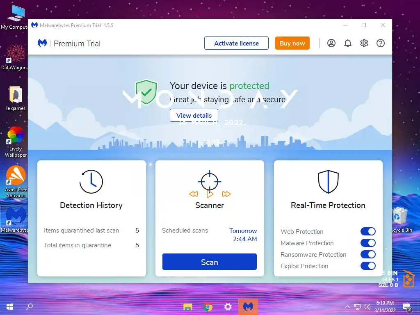Image resolution: width=420 pixels, height=315 pixels.
Task: Open the notifications bell
Action: [348, 43]
